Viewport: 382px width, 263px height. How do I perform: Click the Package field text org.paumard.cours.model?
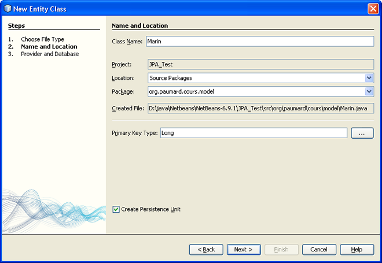click(182, 92)
